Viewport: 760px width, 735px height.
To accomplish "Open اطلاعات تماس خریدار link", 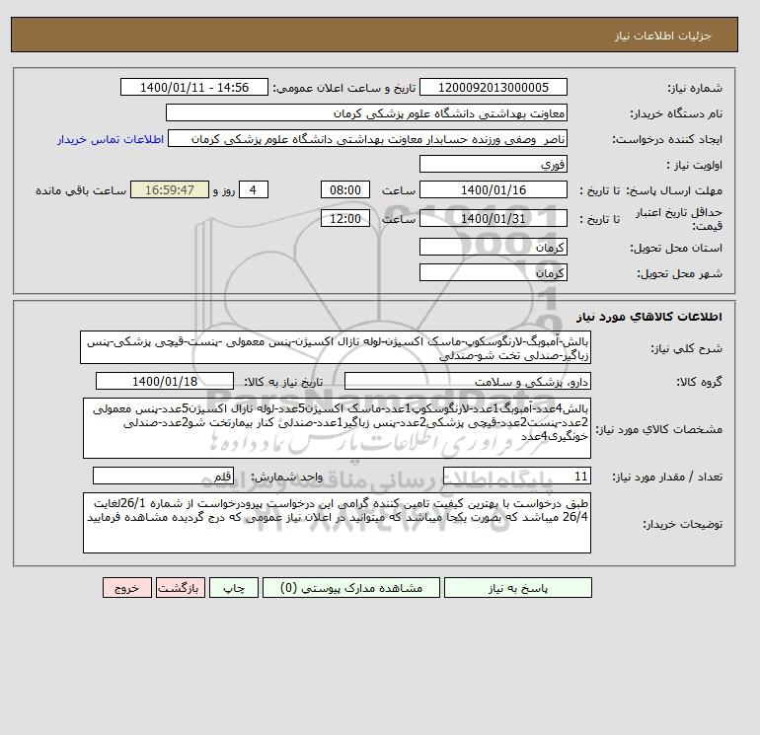I will point(111,139).
